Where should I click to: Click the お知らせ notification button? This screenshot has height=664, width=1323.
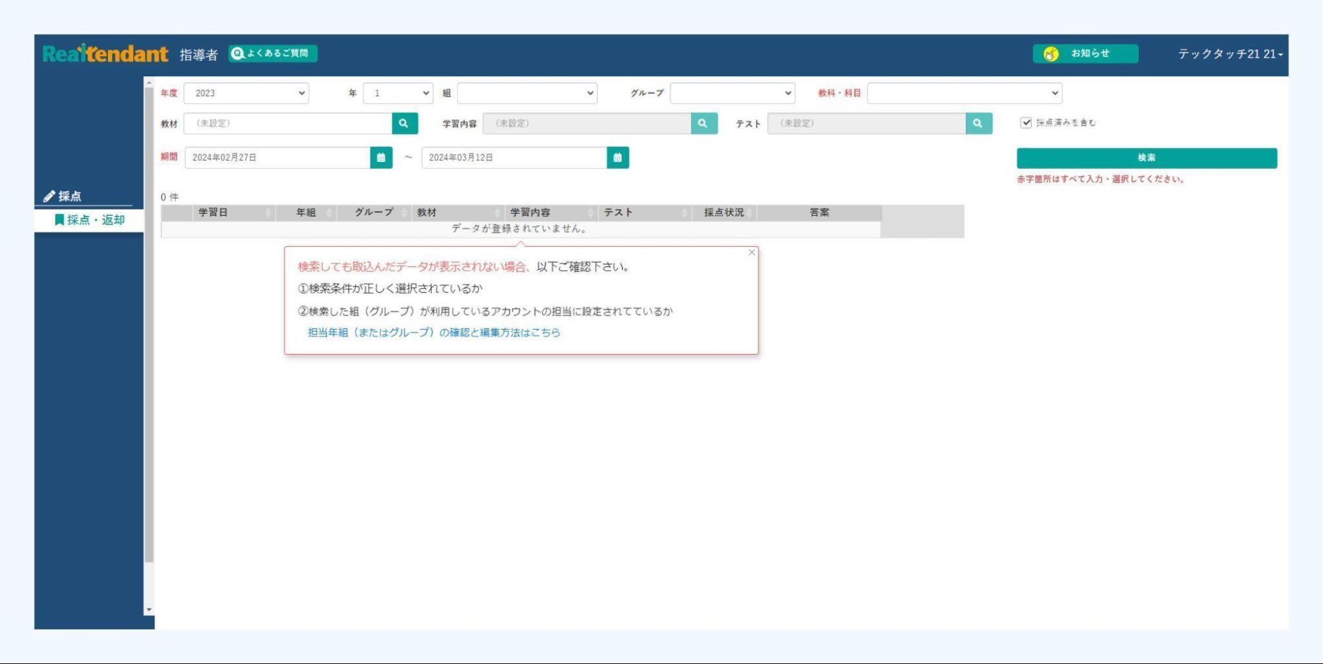[x=1085, y=54]
